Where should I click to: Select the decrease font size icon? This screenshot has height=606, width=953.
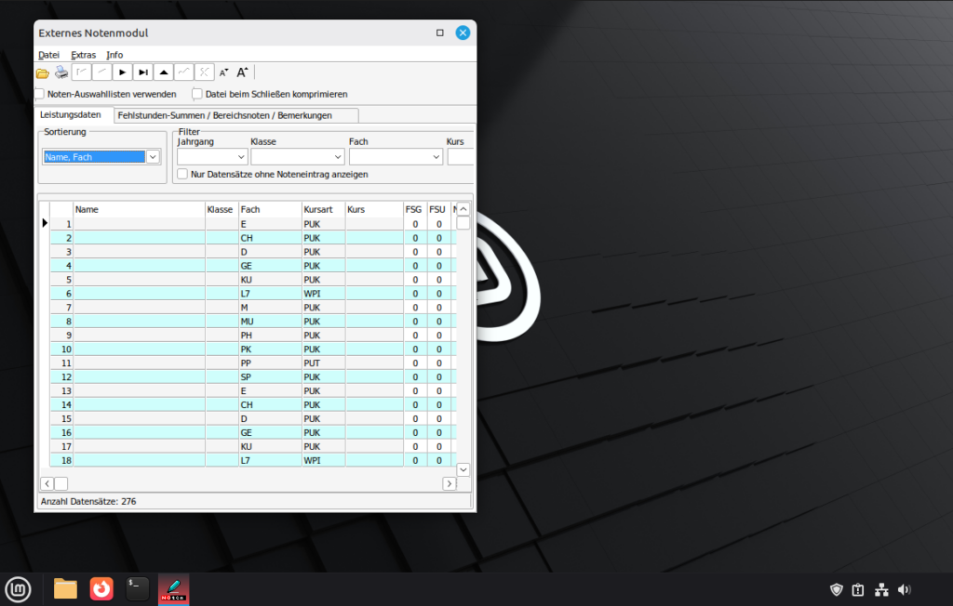(x=222, y=72)
